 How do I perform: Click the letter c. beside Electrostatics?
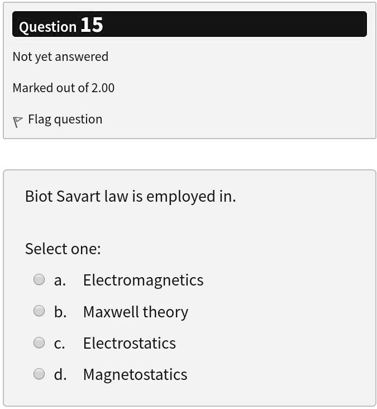click(59, 344)
